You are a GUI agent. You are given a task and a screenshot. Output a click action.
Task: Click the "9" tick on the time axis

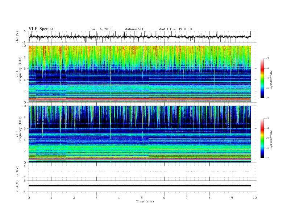[x=232, y=198]
